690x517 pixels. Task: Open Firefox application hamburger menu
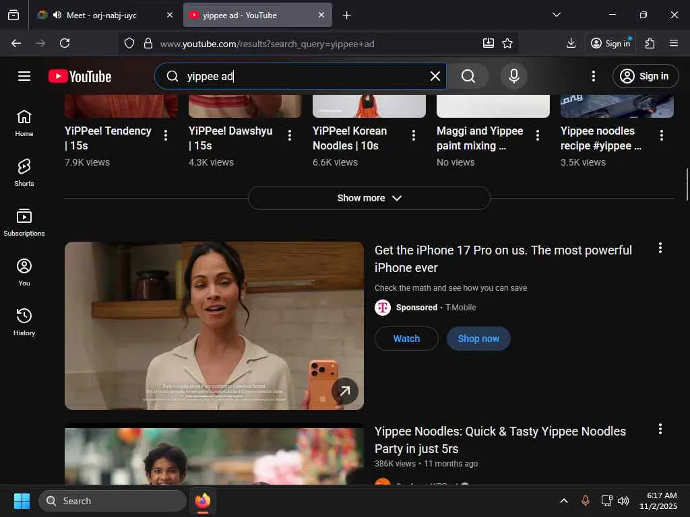673,43
